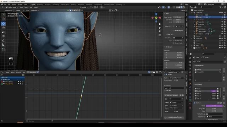This screenshot has height=127, width=227.
Task: Click the eyedropper beside Lock to Object field
Action: pos(183,38)
